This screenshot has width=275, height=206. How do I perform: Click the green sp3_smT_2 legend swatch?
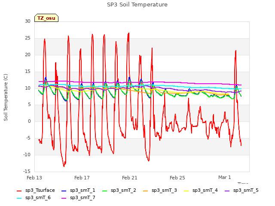105,191
